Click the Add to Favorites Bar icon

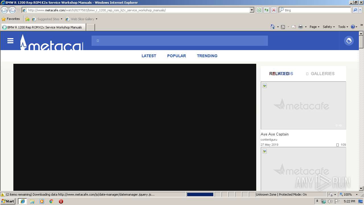pyautogui.click(x=27, y=19)
